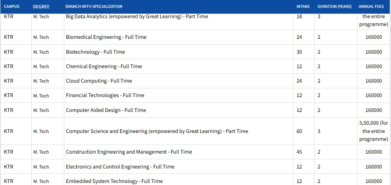Select Cloud Computing - Full Time branch

(x=99, y=81)
